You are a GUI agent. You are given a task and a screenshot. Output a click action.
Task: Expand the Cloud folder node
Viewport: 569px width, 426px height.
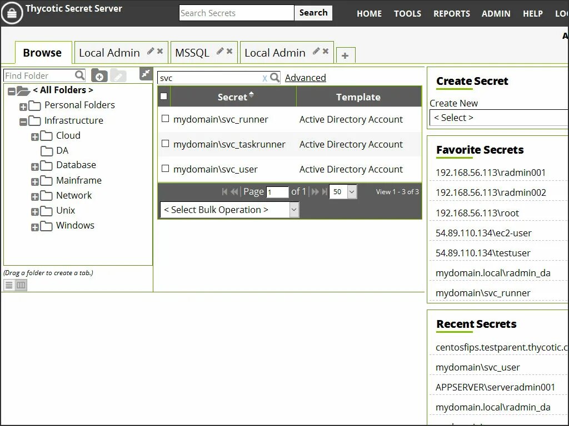[x=35, y=137]
